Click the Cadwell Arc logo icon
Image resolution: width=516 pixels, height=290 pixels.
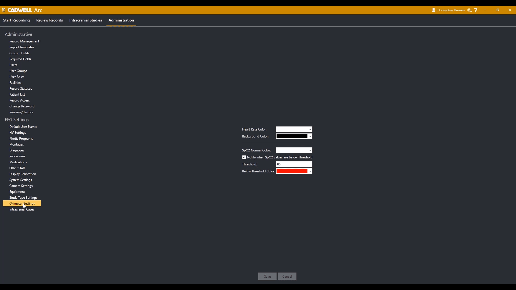click(3, 10)
